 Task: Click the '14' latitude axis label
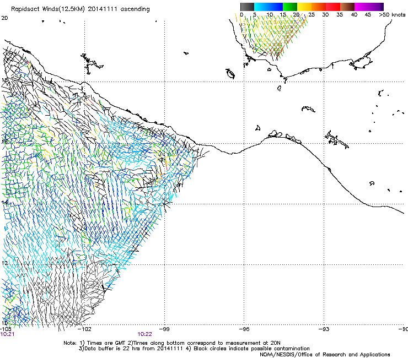click(4, 202)
